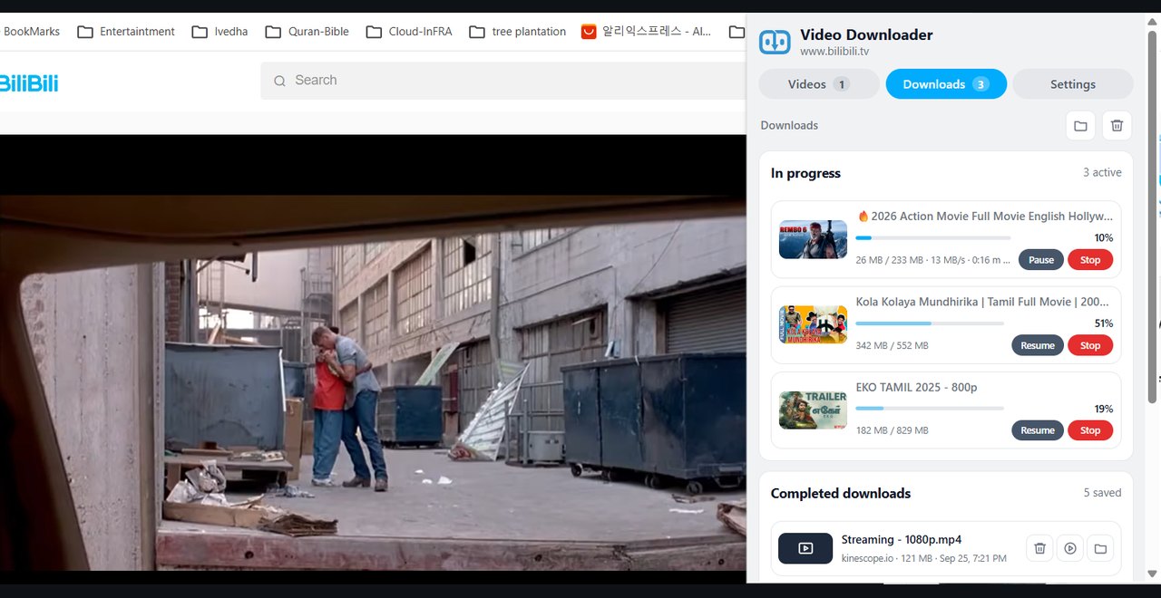Open the Entertainment bookmarks folder

click(x=126, y=32)
